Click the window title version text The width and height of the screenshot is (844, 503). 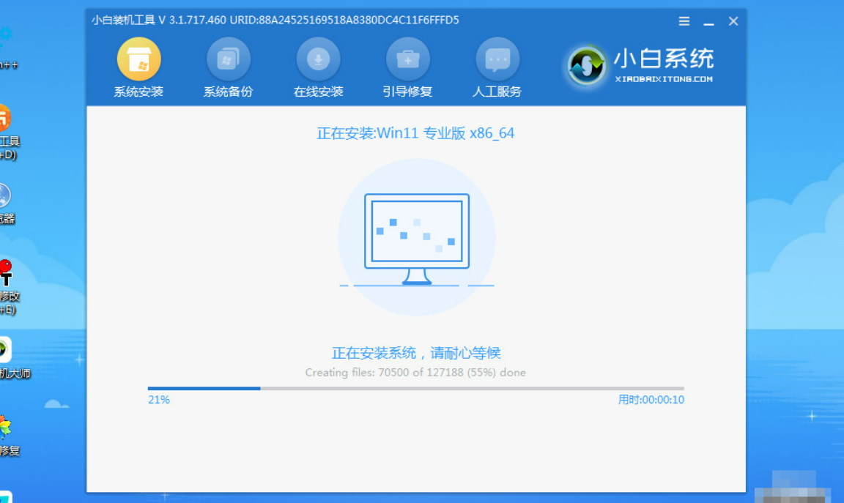coord(275,20)
